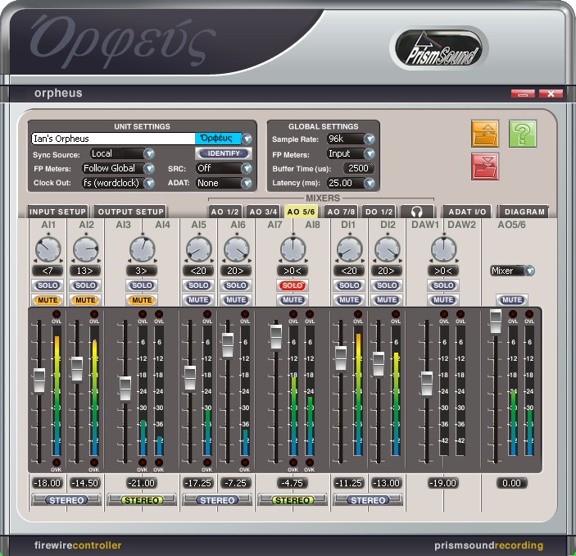Screen dimensions: 576x556
Task: Mute the AO5/6 output master
Action: (x=512, y=300)
